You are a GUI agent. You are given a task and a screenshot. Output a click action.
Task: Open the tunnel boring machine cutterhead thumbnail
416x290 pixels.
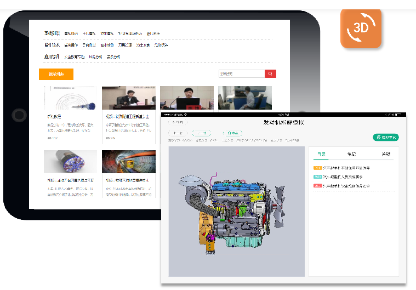[70, 162]
